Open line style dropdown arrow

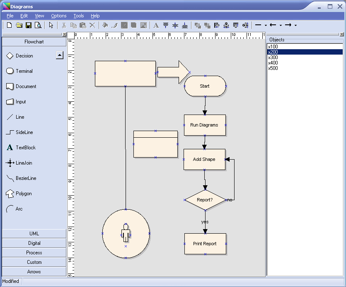pyautogui.click(x=266, y=25)
